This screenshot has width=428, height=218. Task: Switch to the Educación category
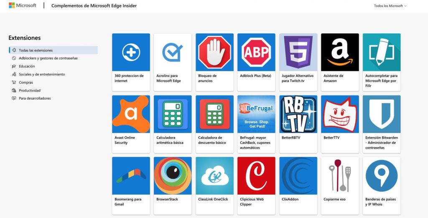pos(27,66)
